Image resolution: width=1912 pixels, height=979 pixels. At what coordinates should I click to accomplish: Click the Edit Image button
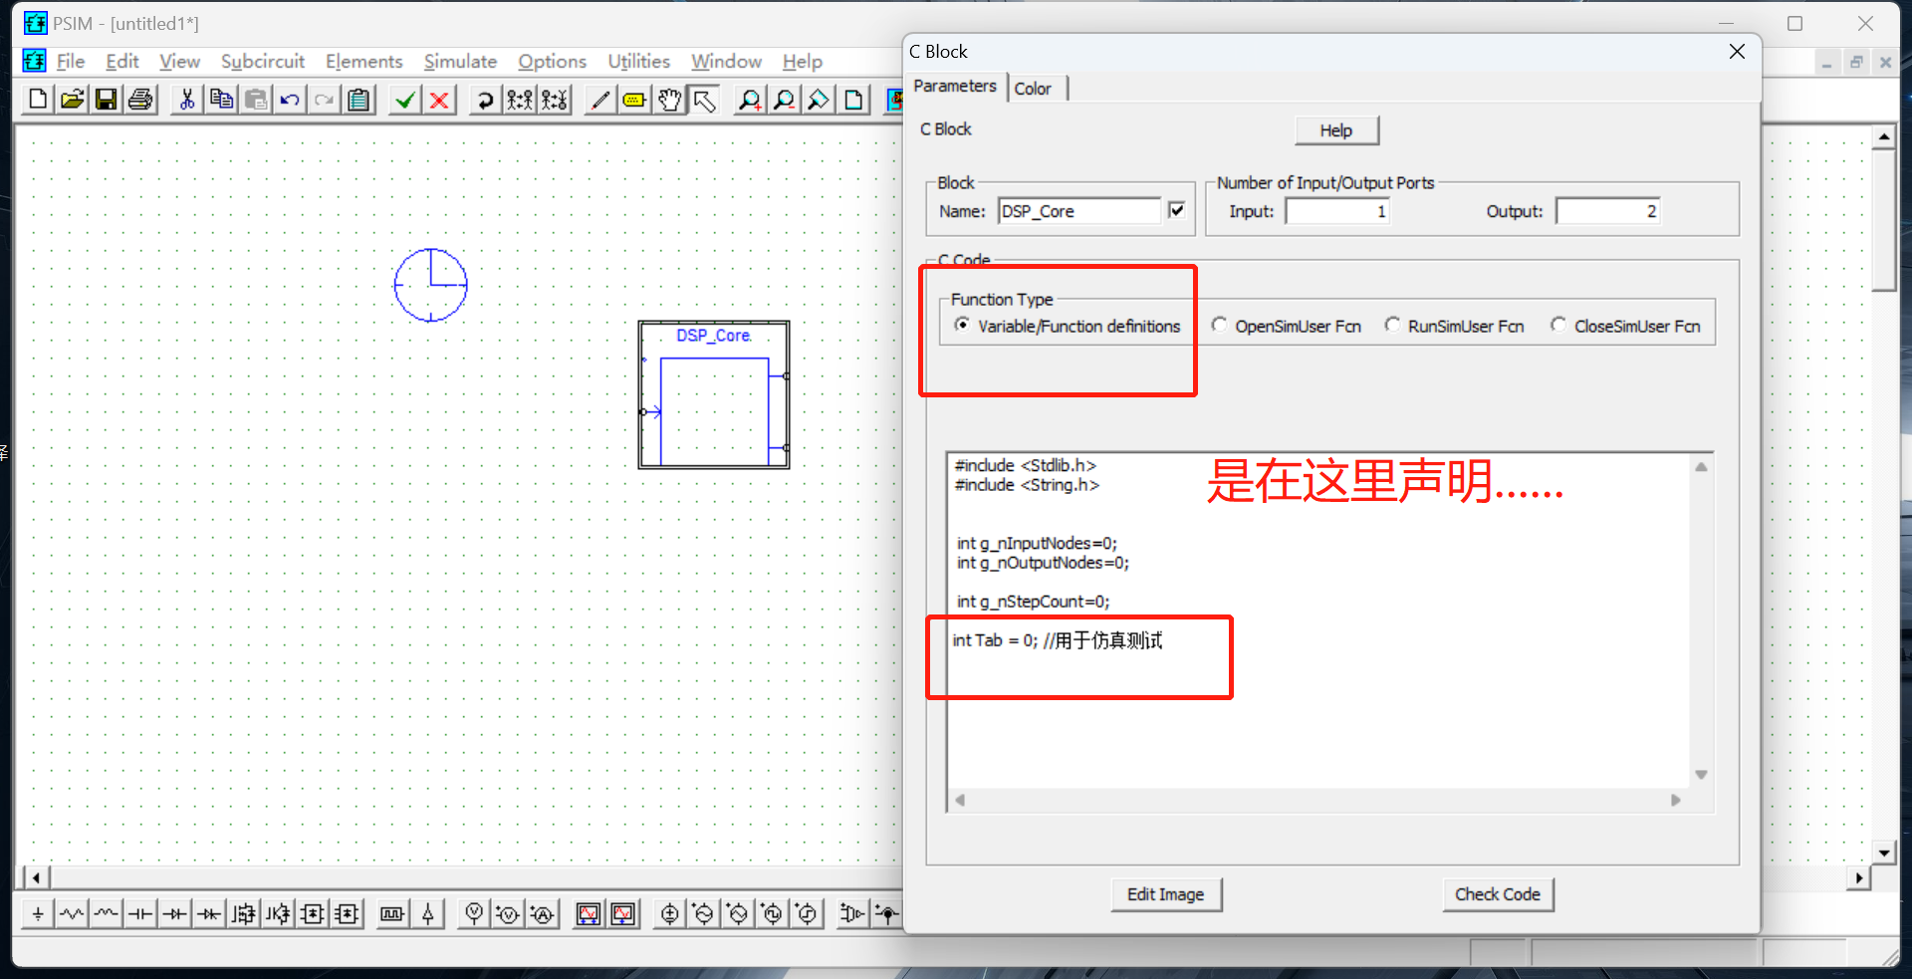[1165, 894]
